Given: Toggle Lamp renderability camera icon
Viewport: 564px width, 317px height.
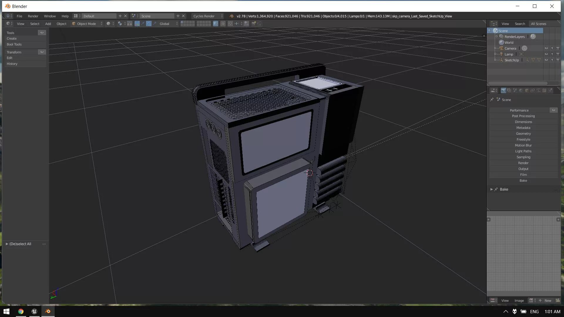Looking at the screenshot, I should [558, 54].
